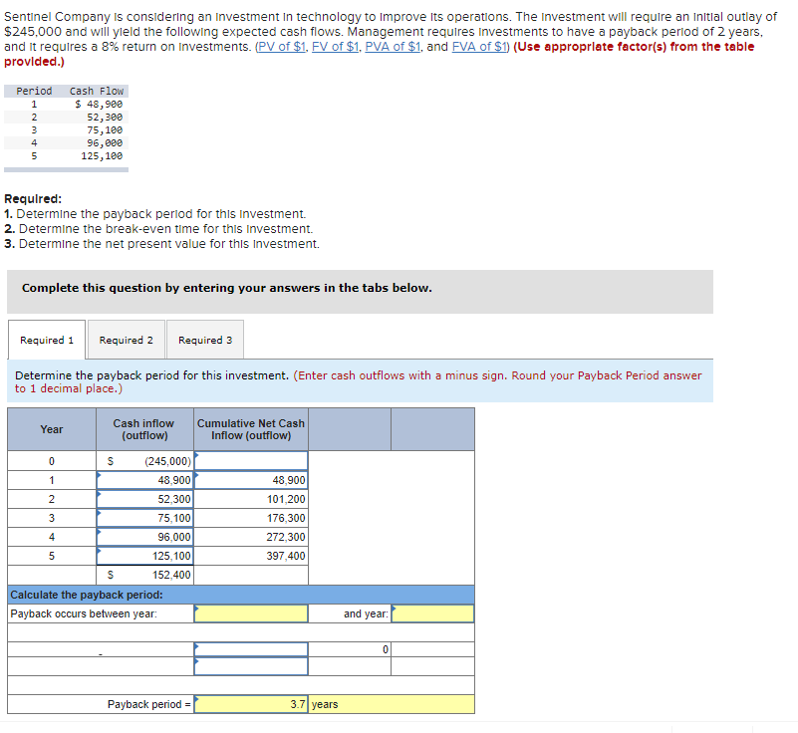
Task: Click the Year 3 cash inflow cell showing 75,100
Action: pyautogui.click(x=143, y=518)
